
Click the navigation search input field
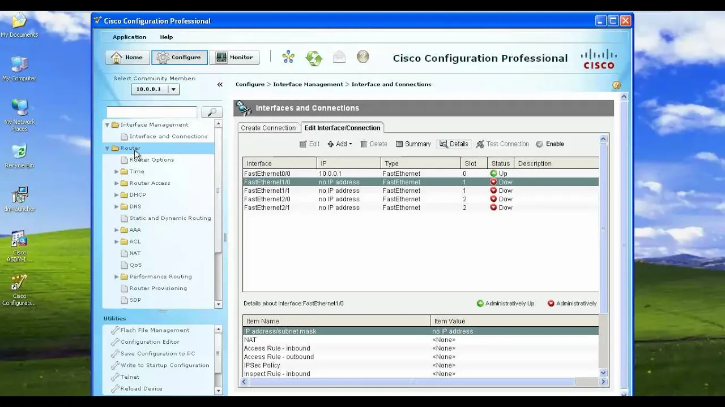click(x=152, y=112)
